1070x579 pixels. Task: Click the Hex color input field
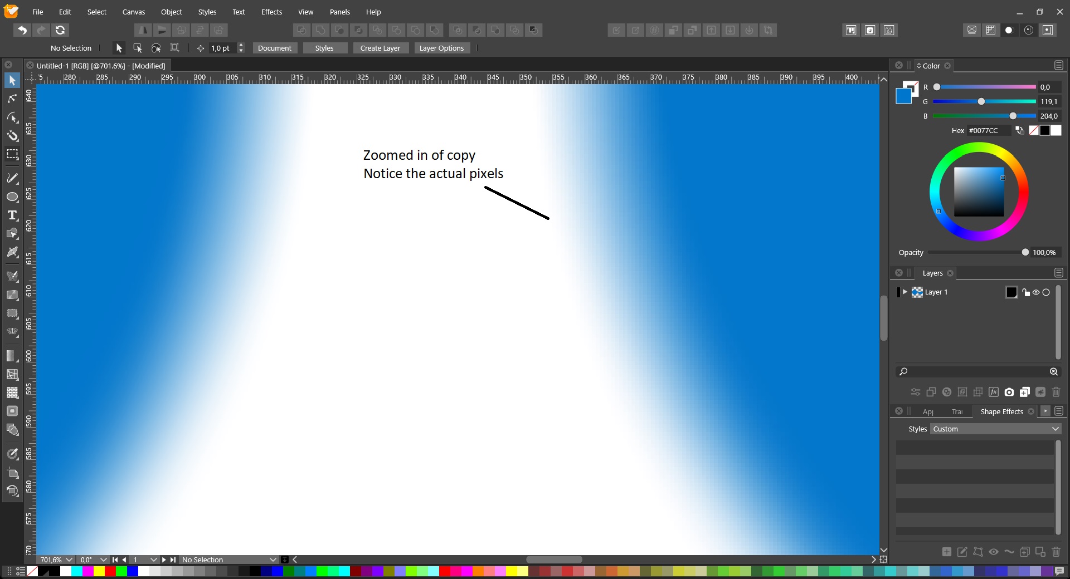(x=989, y=130)
